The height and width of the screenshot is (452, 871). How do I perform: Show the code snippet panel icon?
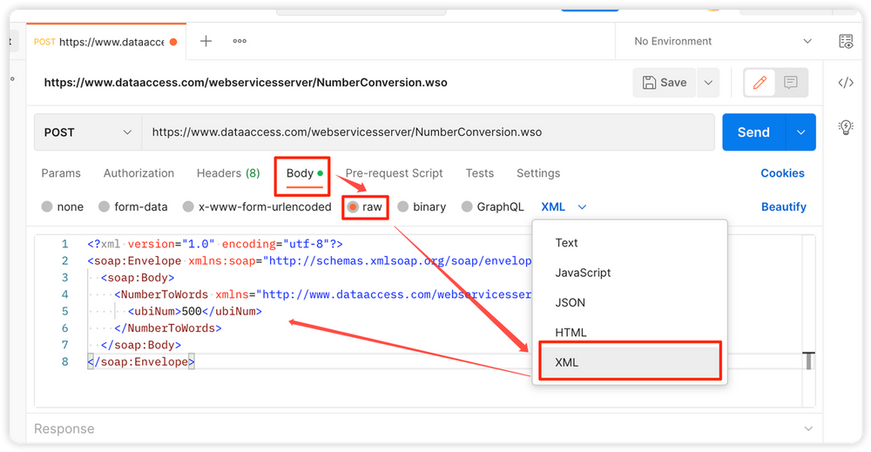[x=846, y=83]
